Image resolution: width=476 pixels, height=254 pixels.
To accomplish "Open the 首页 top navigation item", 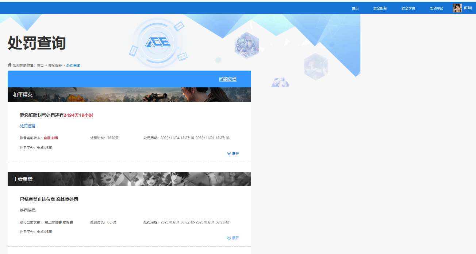I will pos(355,8).
